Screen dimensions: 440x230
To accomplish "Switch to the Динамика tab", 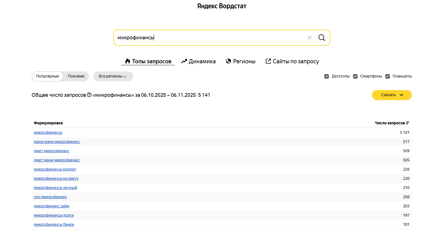I will click(198, 61).
